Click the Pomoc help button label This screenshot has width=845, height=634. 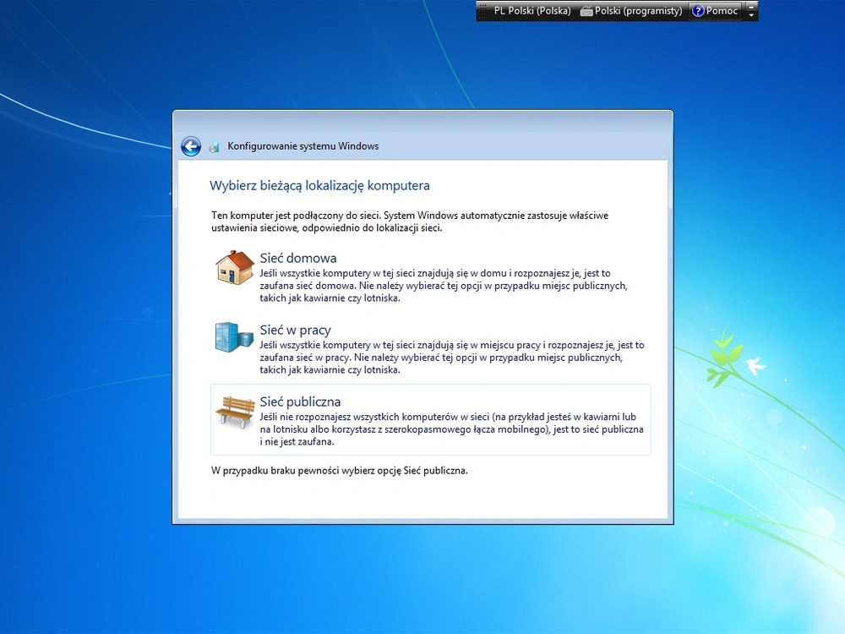coord(722,11)
